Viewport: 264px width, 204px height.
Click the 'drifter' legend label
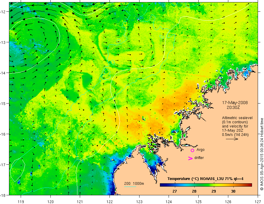(199, 158)
